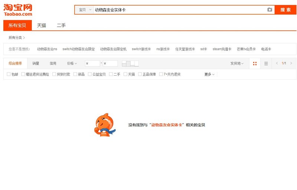Switch to the 二手 tab
Screen dimensions: 297x190
point(61,25)
